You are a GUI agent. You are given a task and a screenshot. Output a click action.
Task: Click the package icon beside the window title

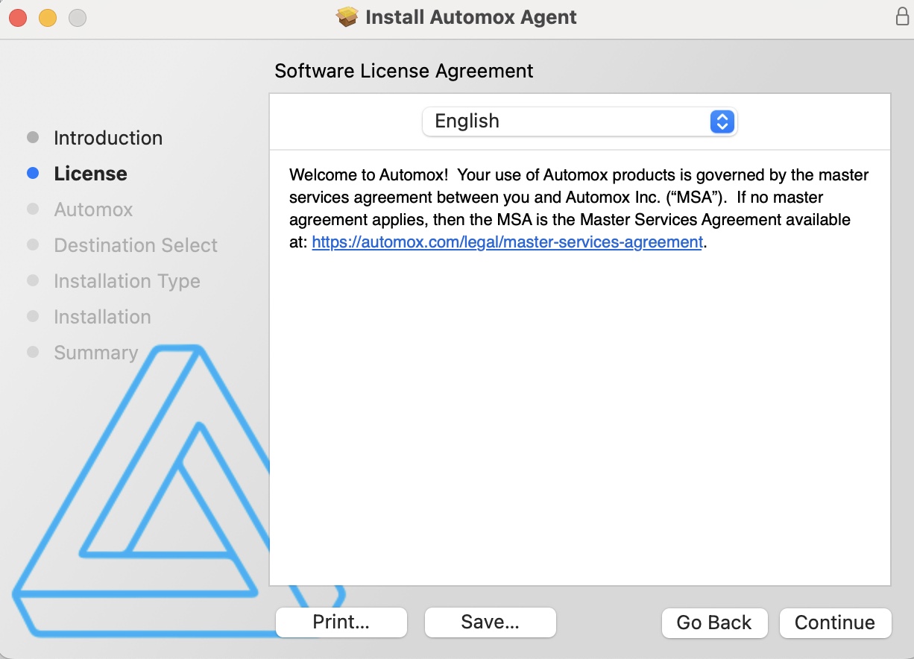[x=347, y=16]
